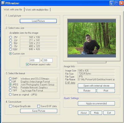Click the File Size value 72824 Bytes
This screenshot has width=124, height=123.
click(96, 74)
